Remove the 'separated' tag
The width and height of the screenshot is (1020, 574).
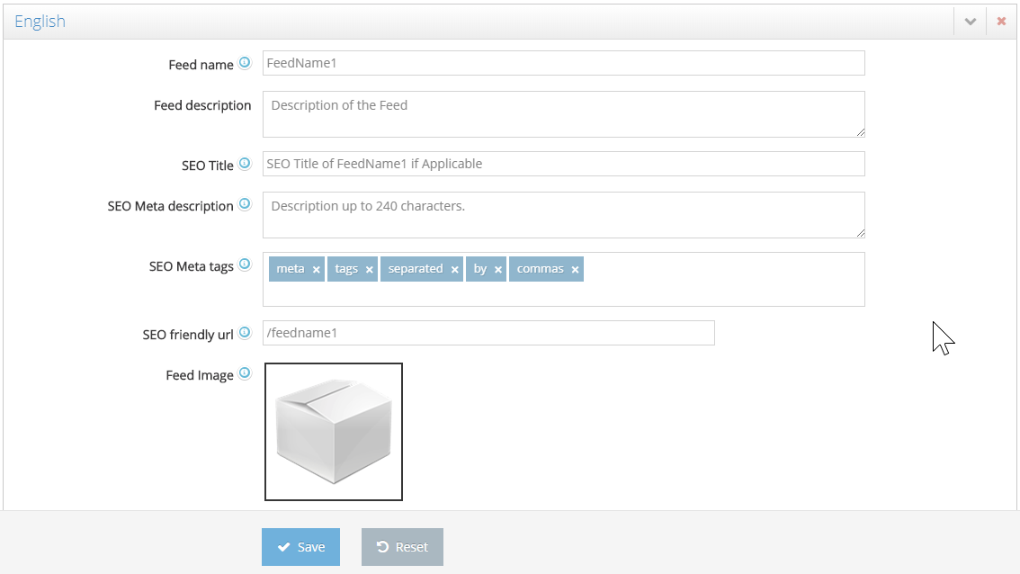click(x=455, y=268)
